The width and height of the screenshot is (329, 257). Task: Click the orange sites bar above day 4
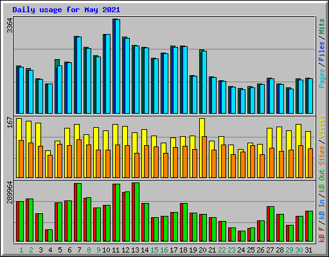[x=50, y=166]
